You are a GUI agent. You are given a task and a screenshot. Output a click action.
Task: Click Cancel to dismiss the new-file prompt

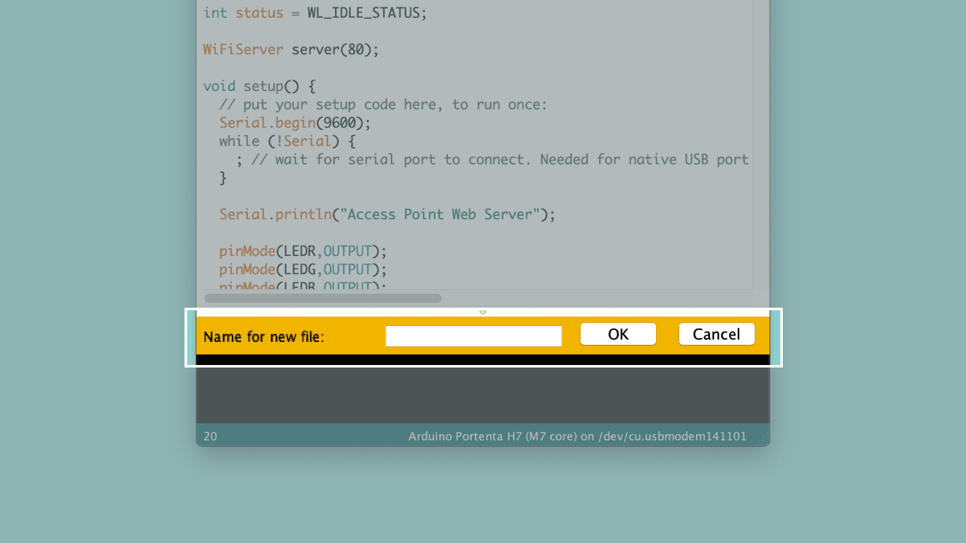[x=716, y=334]
